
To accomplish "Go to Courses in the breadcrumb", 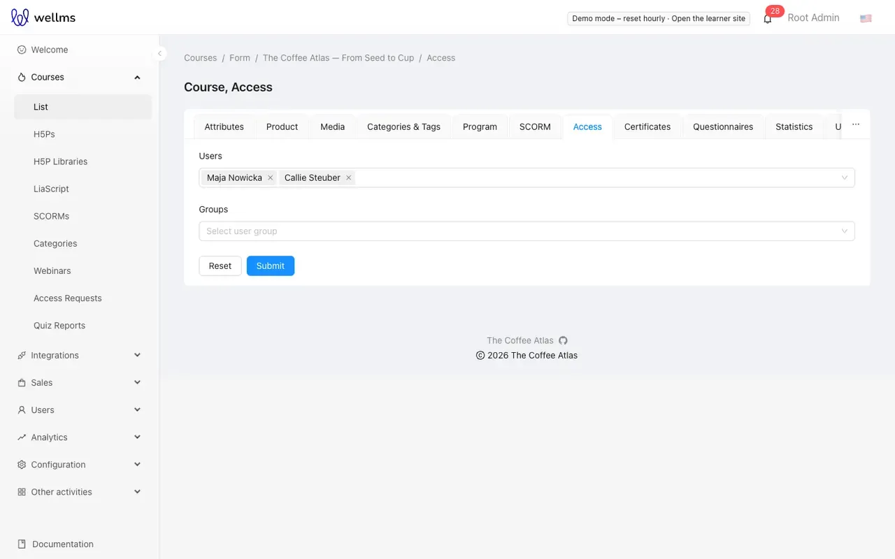I will (x=200, y=58).
